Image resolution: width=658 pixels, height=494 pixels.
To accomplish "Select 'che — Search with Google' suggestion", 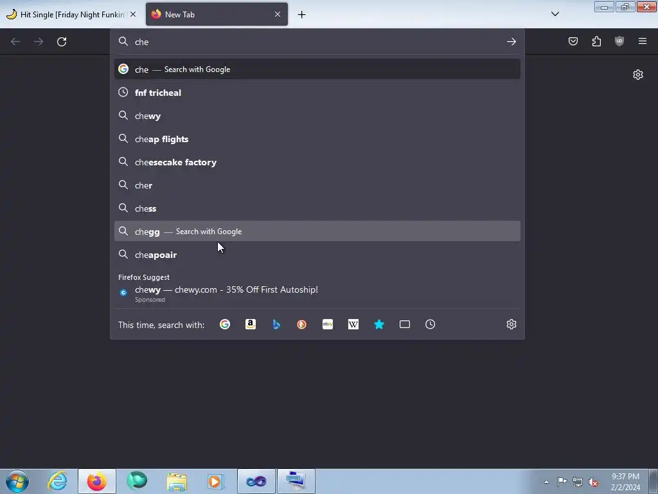I will point(317,69).
